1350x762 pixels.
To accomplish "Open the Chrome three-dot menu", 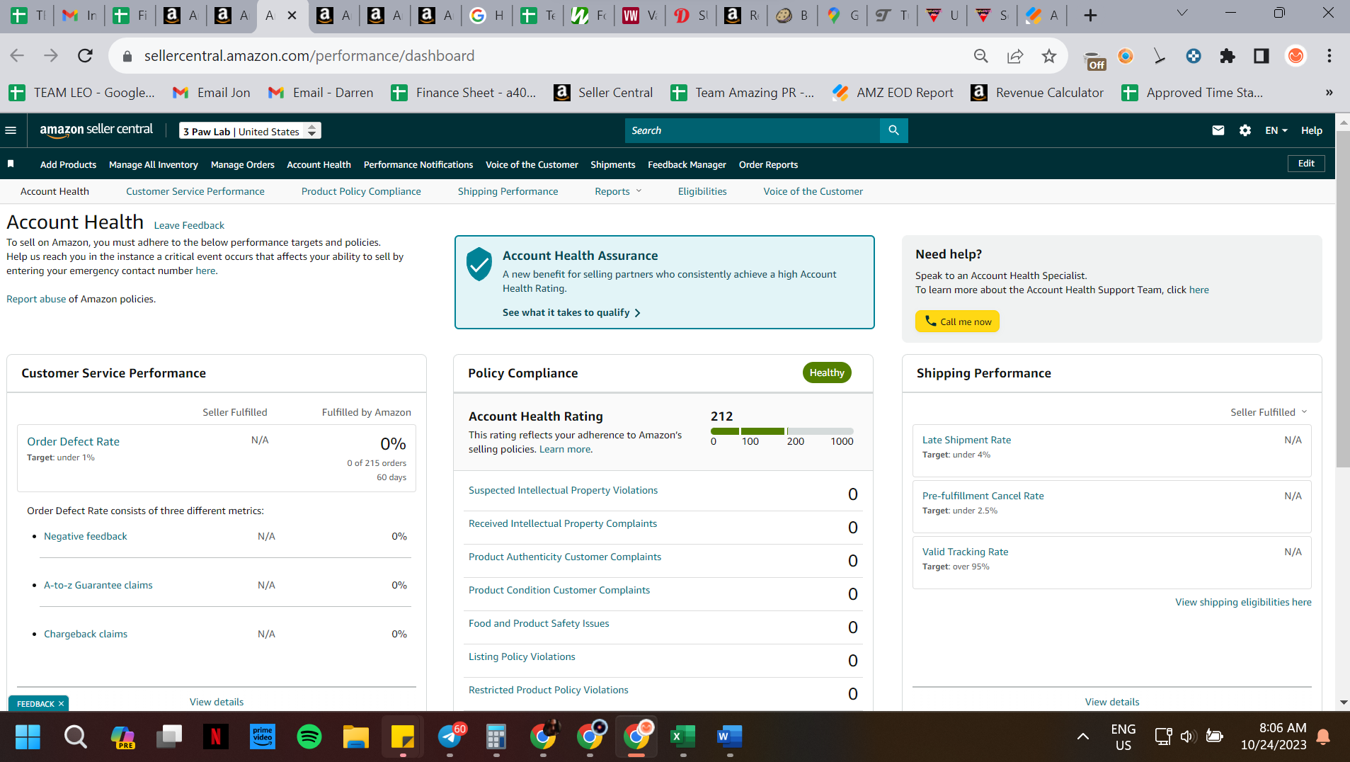I will coord(1329,56).
